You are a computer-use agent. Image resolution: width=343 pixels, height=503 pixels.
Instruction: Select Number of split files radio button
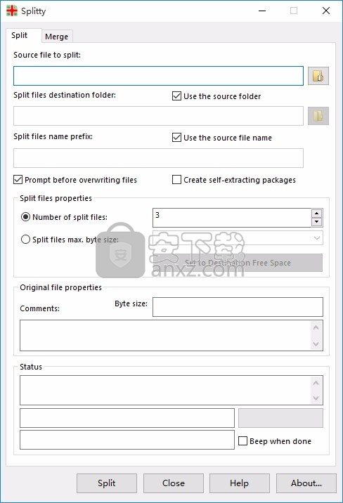[26, 217]
